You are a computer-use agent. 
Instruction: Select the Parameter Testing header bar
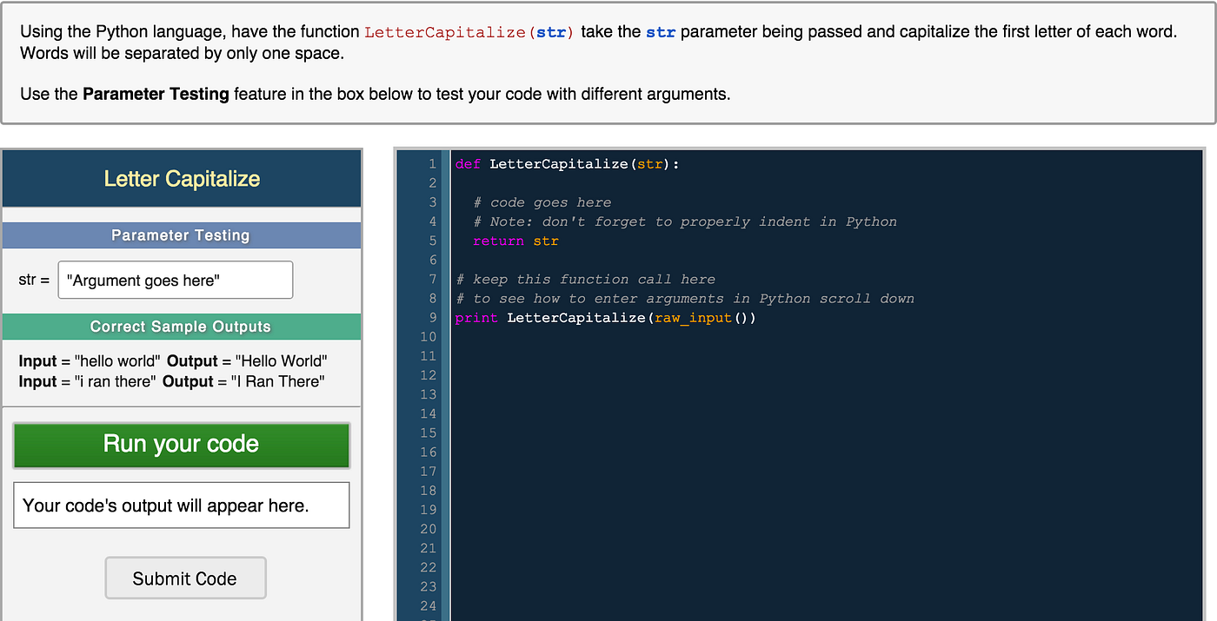pos(180,235)
